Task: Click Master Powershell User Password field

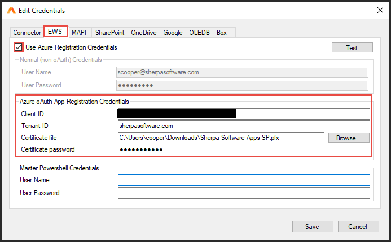Action: point(243,193)
